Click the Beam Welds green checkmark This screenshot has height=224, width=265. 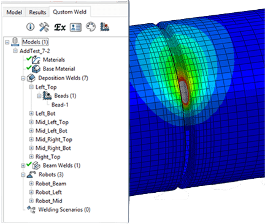point(29,164)
